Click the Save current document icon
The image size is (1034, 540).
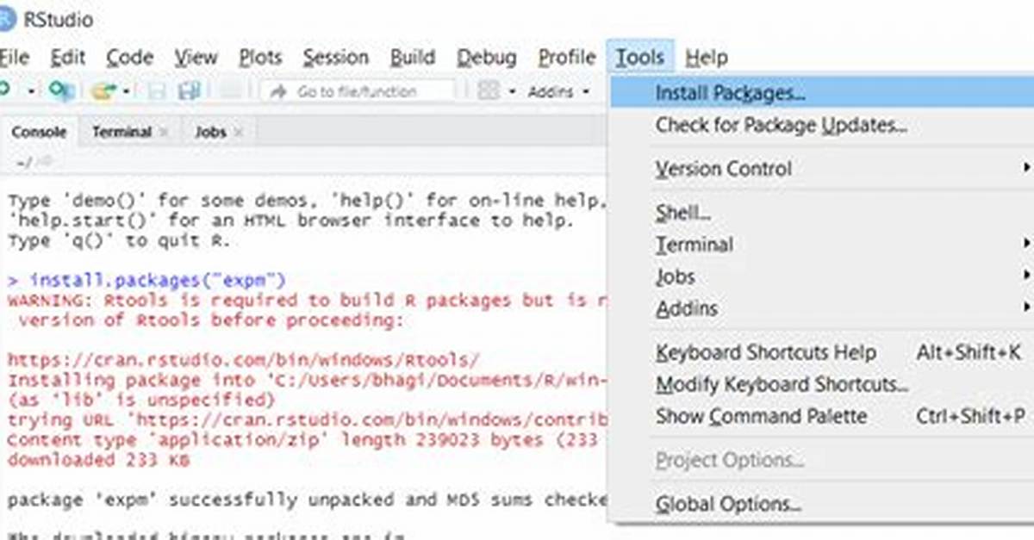pyautogui.click(x=157, y=90)
